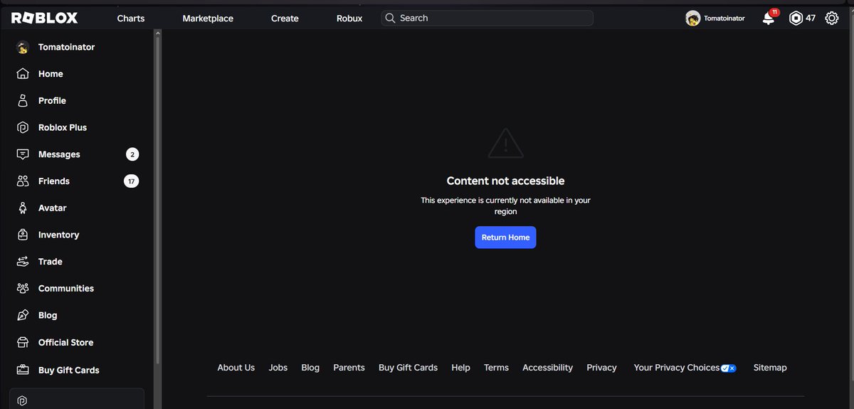Click the Trade arrows icon
854x409 pixels.
[23, 262]
